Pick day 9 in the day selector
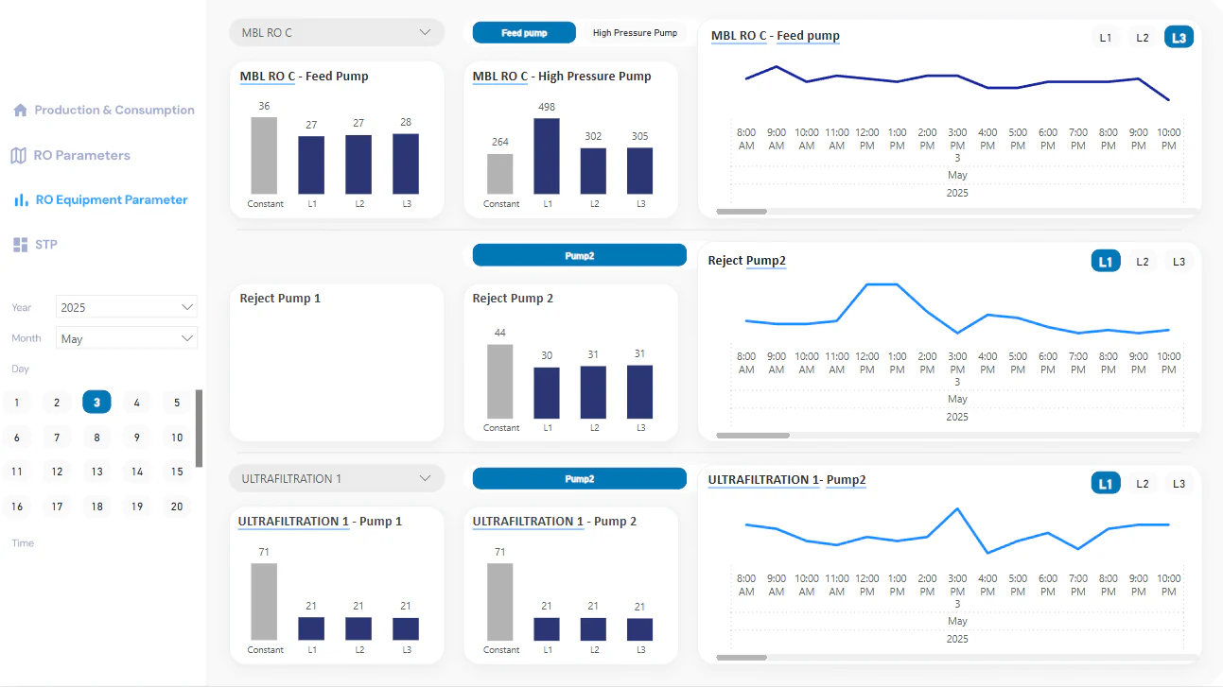Image resolution: width=1223 pixels, height=687 pixels. click(137, 438)
